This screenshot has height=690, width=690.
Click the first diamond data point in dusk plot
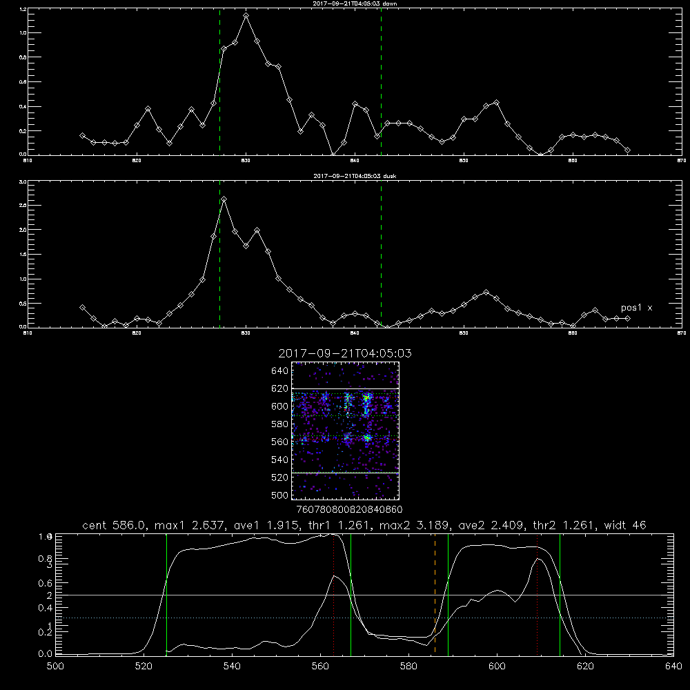click(82, 308)
